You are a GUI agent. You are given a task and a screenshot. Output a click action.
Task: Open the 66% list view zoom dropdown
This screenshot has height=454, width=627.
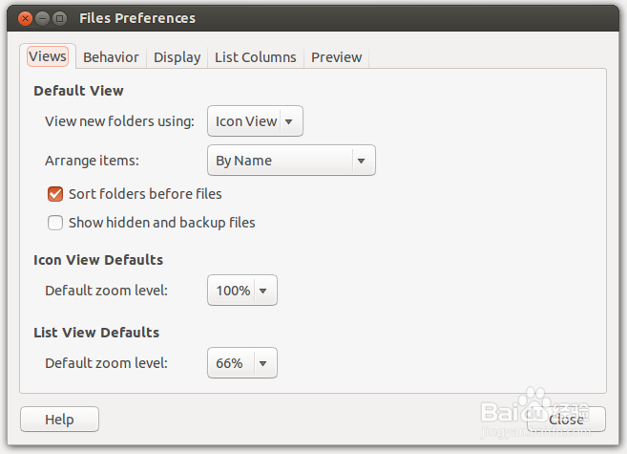click(x=241, y=363)
